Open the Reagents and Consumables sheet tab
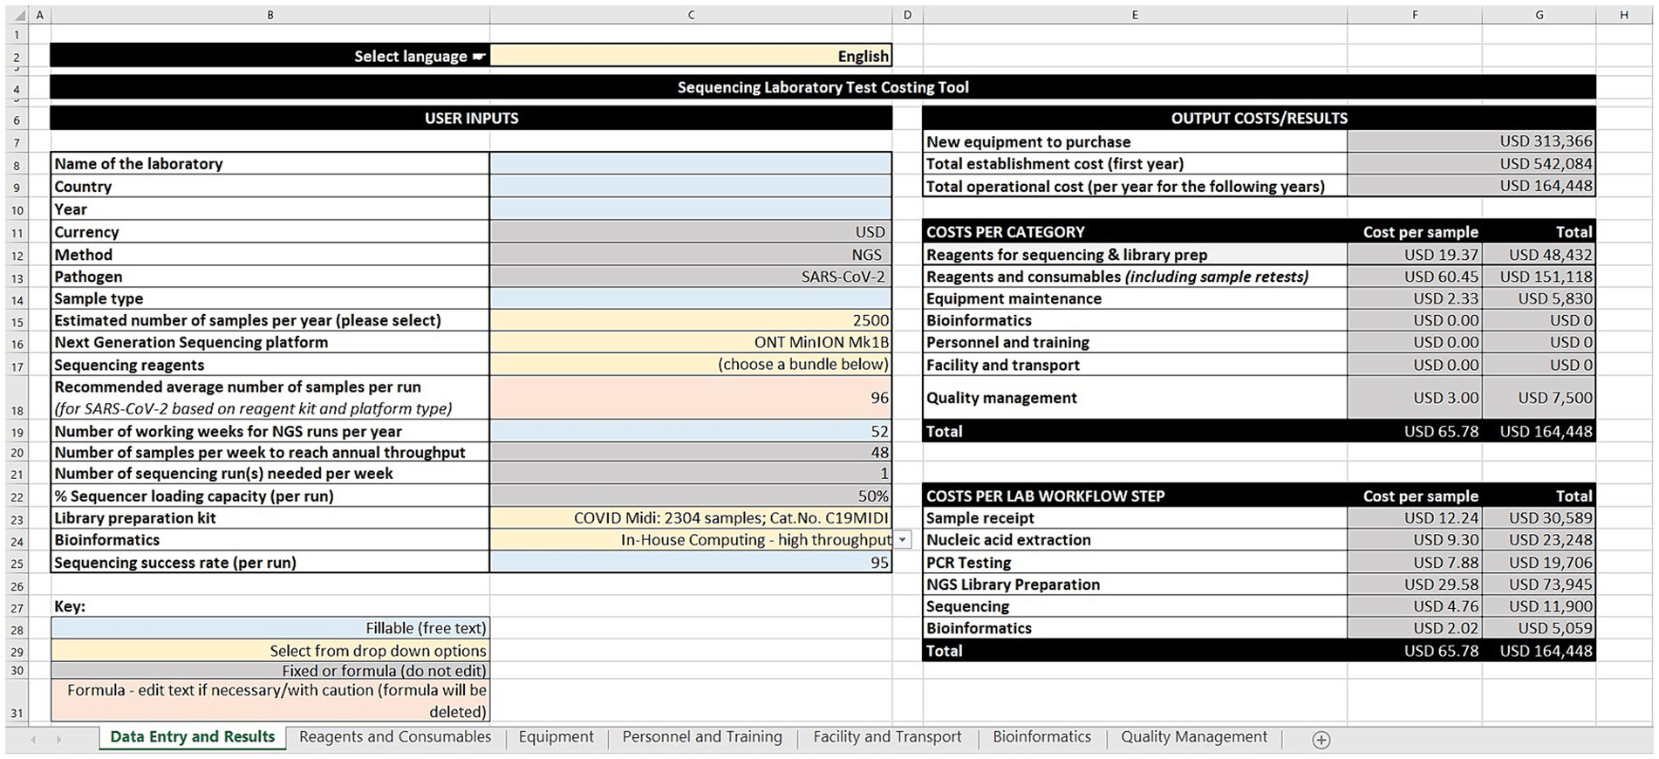 click(395, 737)
